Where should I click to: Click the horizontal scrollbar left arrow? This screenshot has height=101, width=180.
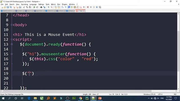tap(1, 91)
